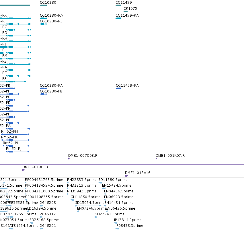Click EST 'SD15054.5prime'
The width and height of the screenshot is (244, 230).
[x=90, y=203]
